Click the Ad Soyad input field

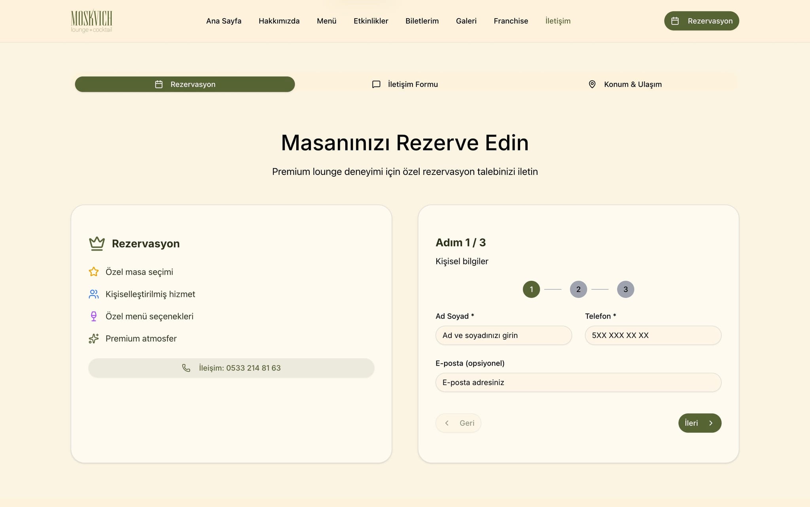pyautogui.click(x=503, y=335)
